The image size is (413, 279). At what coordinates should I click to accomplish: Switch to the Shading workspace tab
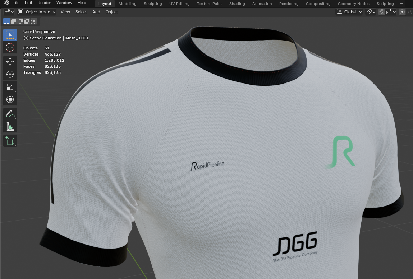[x=237, y=4]
